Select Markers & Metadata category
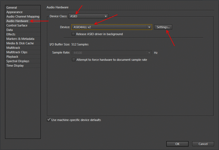Screen dimensions: 219x150 [20, 39]
